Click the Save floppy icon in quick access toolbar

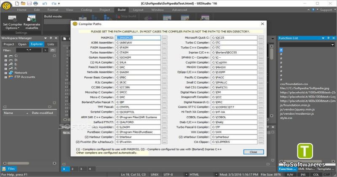[x=29, y=3]
